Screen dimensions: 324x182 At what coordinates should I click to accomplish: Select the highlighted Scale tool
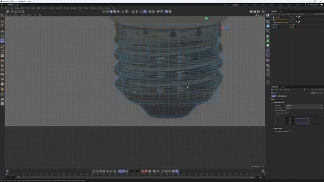(2, 41)
